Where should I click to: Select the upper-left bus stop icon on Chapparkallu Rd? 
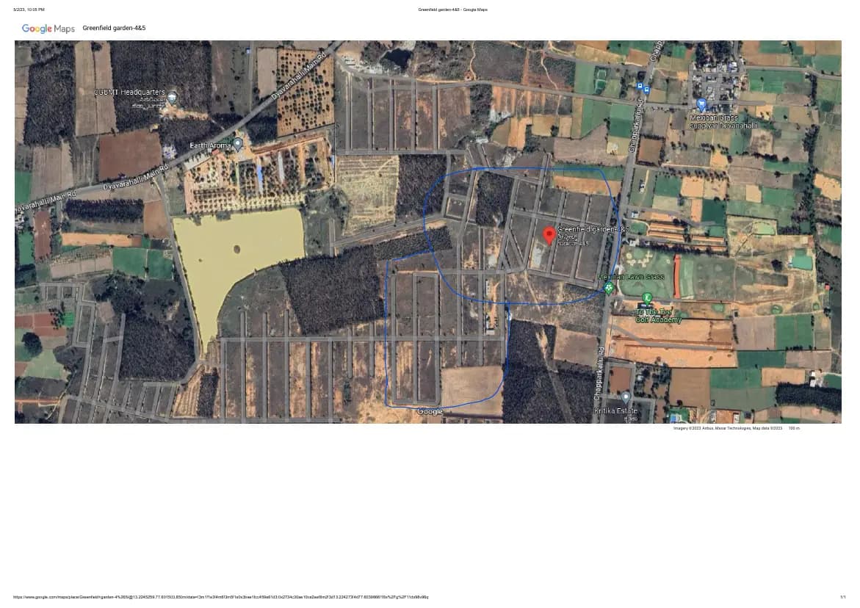[640, 86]
